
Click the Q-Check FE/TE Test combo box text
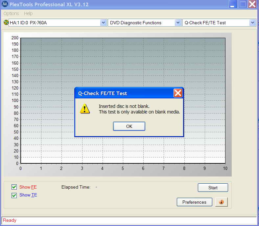tap(205, 23)
